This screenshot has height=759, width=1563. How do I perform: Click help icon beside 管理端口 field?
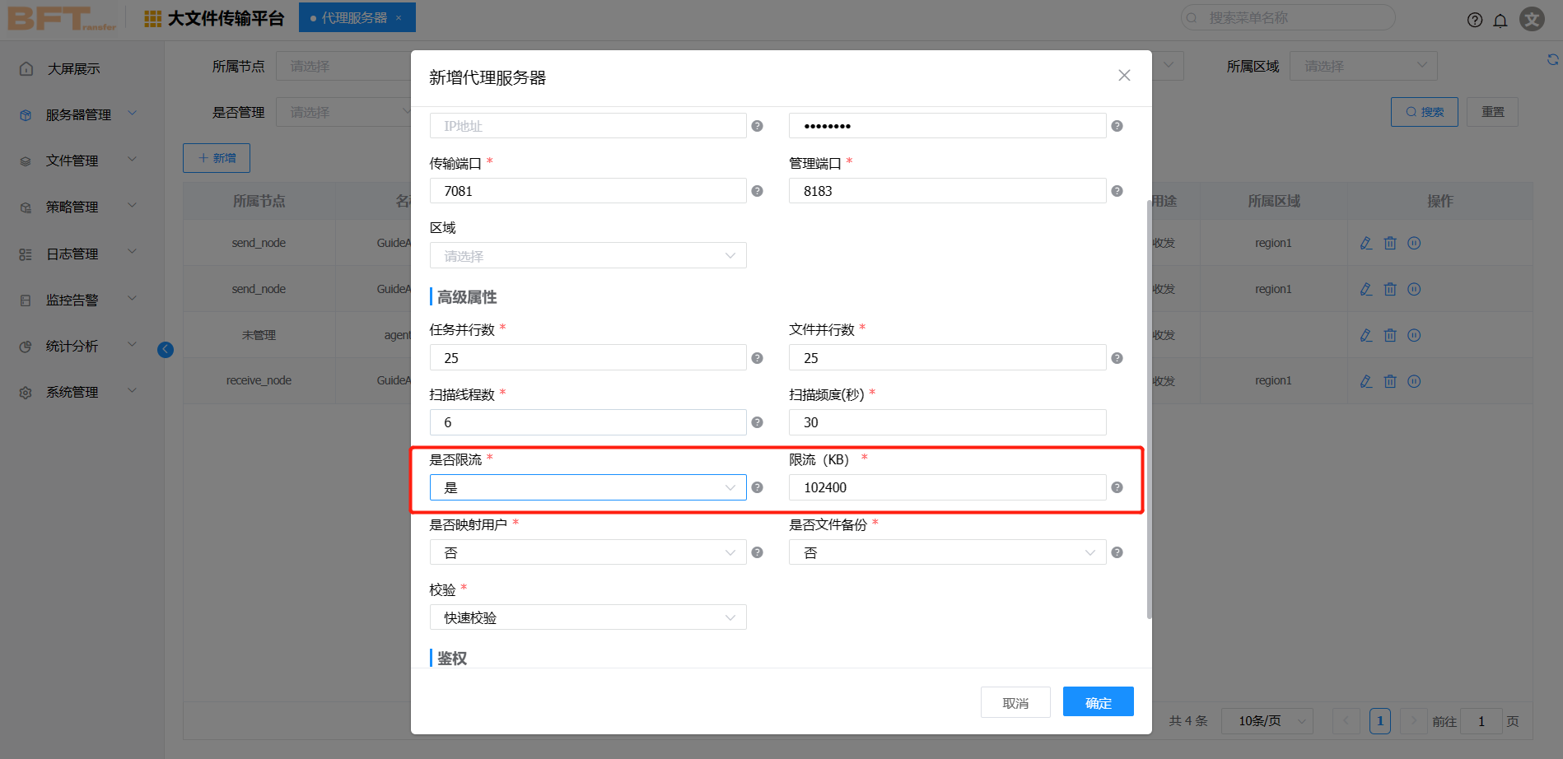click(x=1117, y=191)
